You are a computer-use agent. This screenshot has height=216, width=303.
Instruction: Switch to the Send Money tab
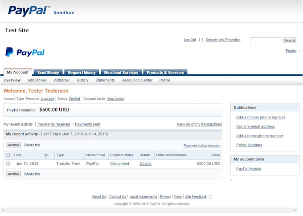click(x=48, y=73)
